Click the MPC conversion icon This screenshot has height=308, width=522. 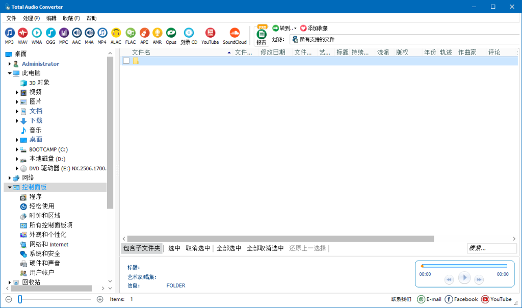(x=64, y=36)
